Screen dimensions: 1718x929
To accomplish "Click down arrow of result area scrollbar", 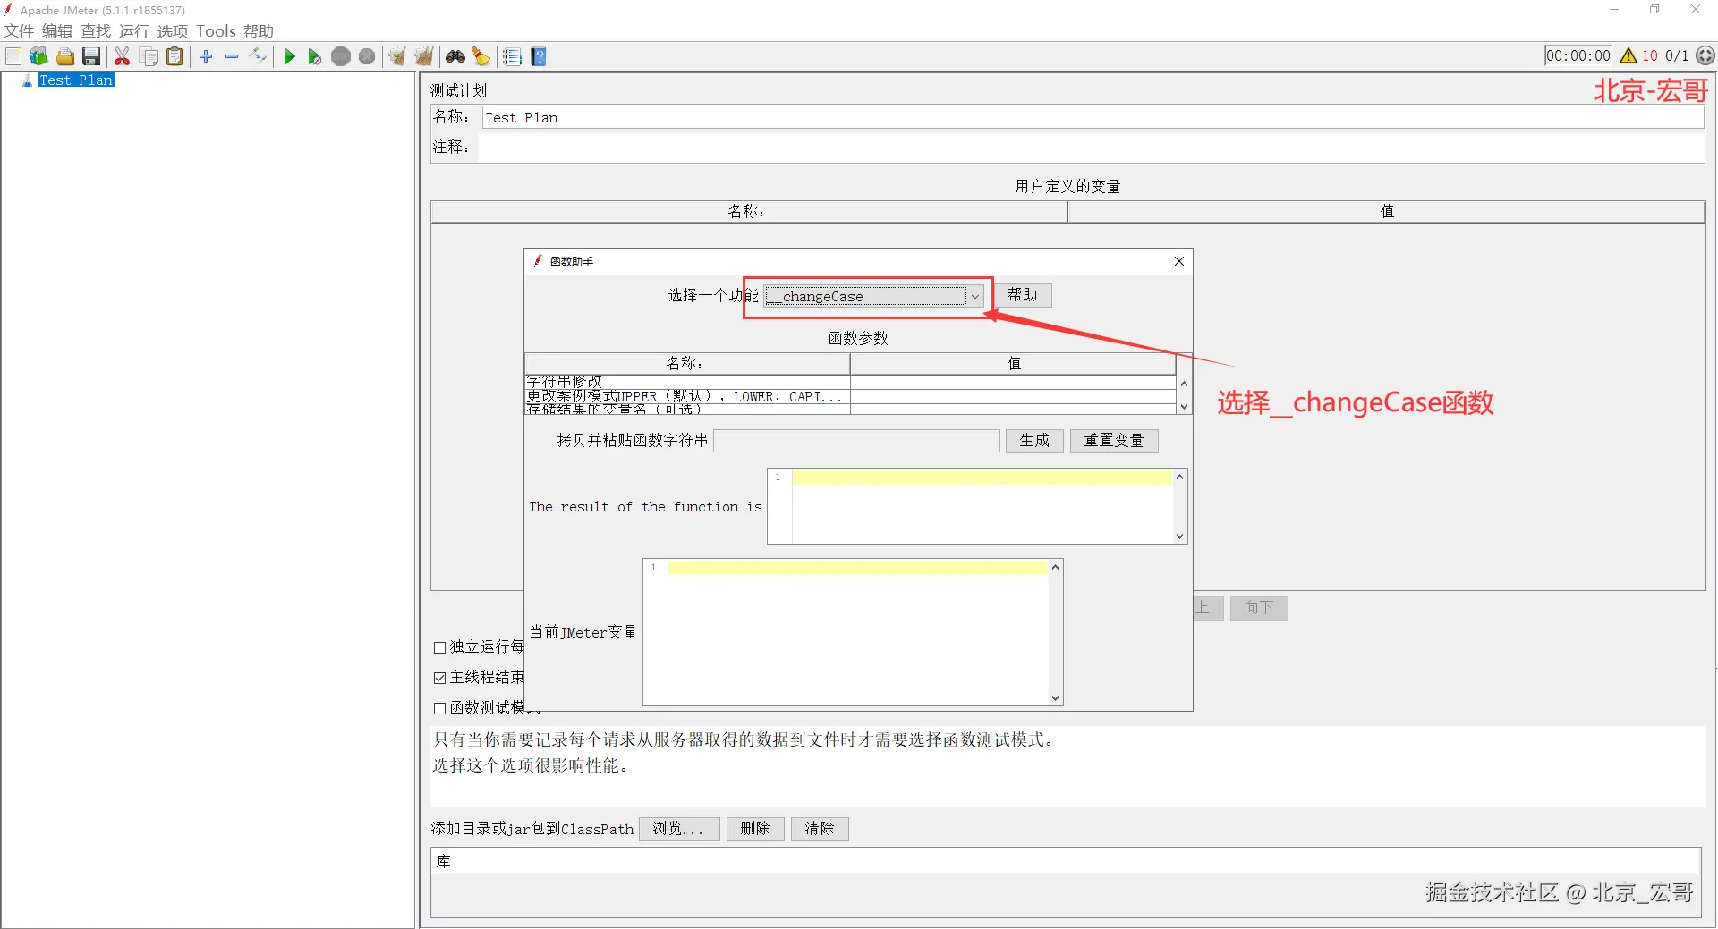I will coord(1180,536).
